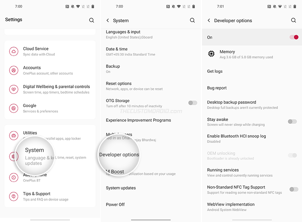The image size is (302, 222).
Task: Open Reset options entry
Action: click(151, 86)
